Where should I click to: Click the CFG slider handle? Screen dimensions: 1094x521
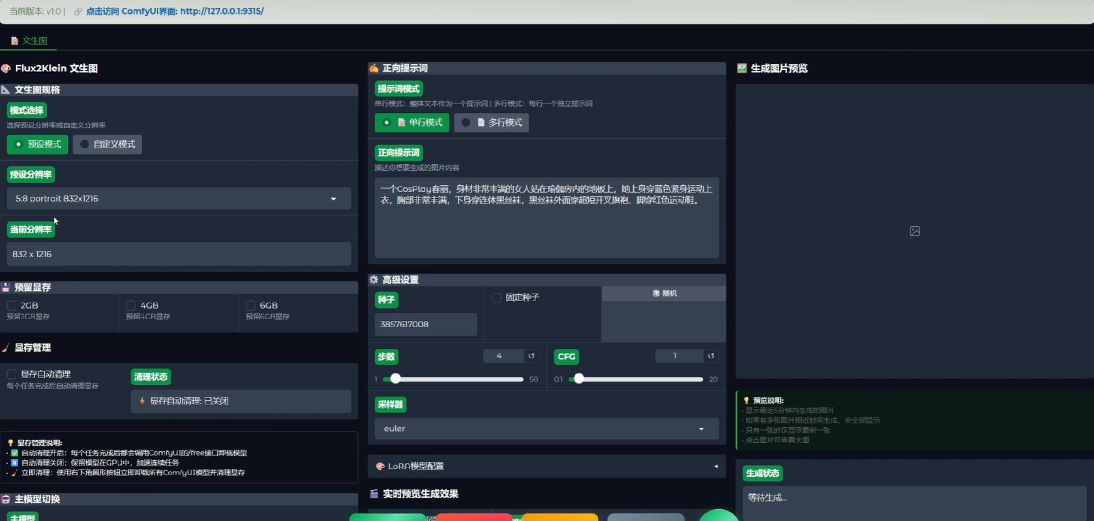[579, 379]
